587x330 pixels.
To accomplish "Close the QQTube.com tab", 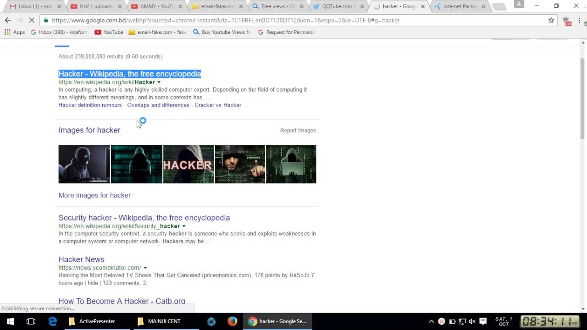I will coord(362,6).
